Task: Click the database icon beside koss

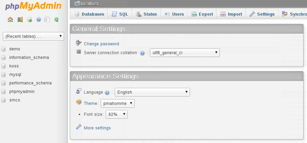Action: (3, 66)
